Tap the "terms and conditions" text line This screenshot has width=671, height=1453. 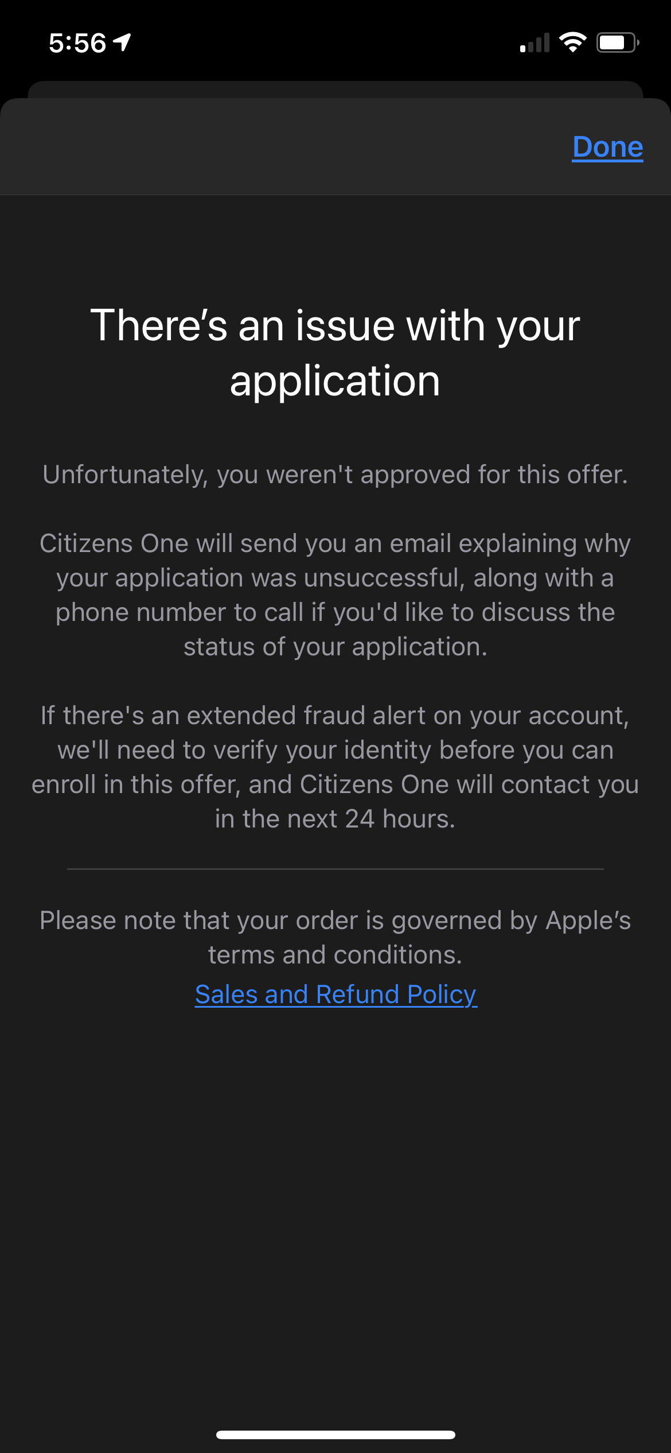[x=335, y=955]
